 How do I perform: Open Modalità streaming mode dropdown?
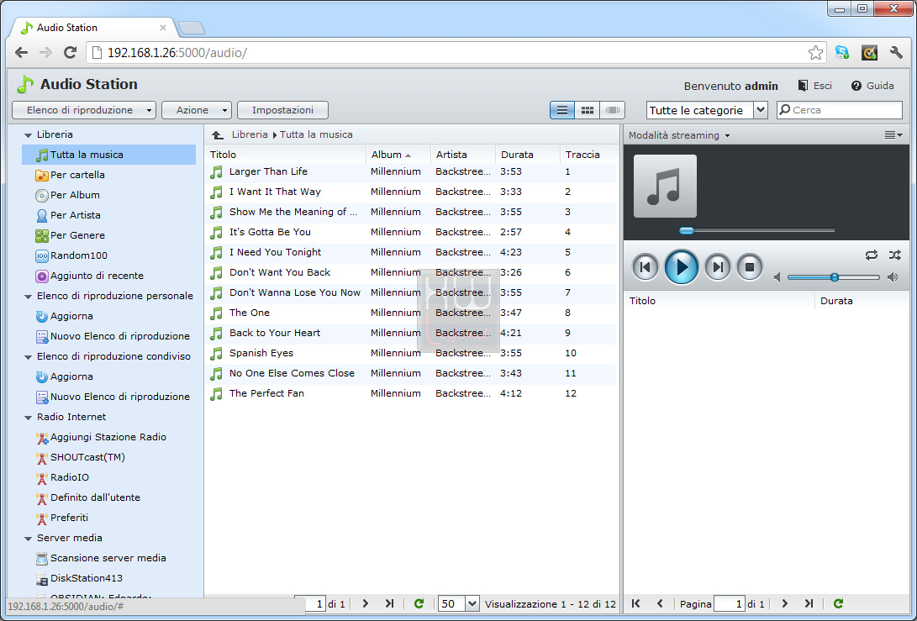coord(679,135)
